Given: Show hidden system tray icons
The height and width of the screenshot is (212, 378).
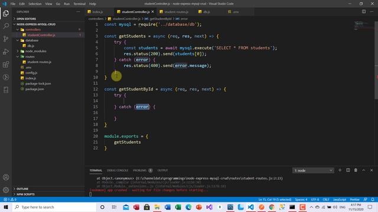Looking at the screenshot, I should (311, 207).
